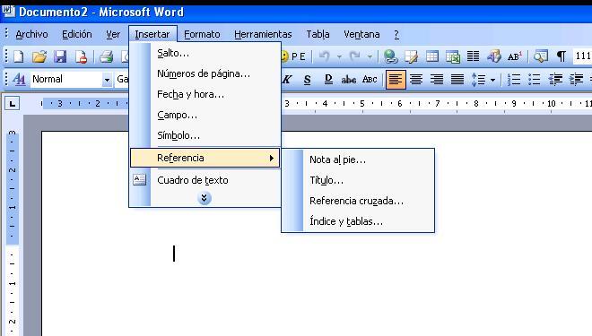Choose Referencia cruzada...

point(358,201)
